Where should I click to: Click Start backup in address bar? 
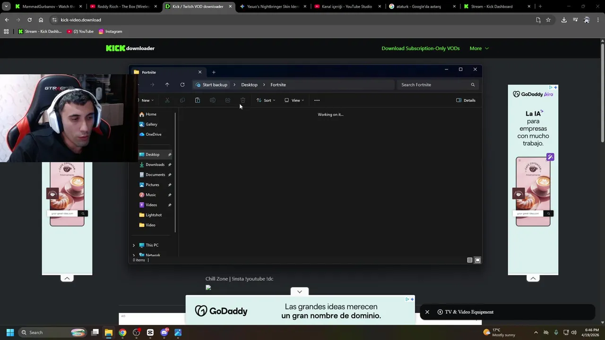coord(211,85)
